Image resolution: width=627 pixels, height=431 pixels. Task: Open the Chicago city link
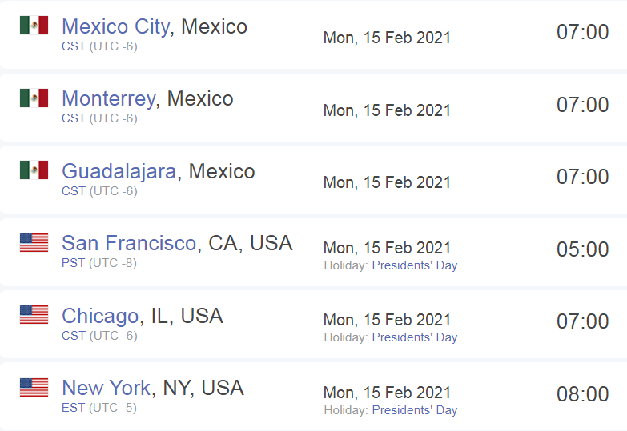(100, 316)
